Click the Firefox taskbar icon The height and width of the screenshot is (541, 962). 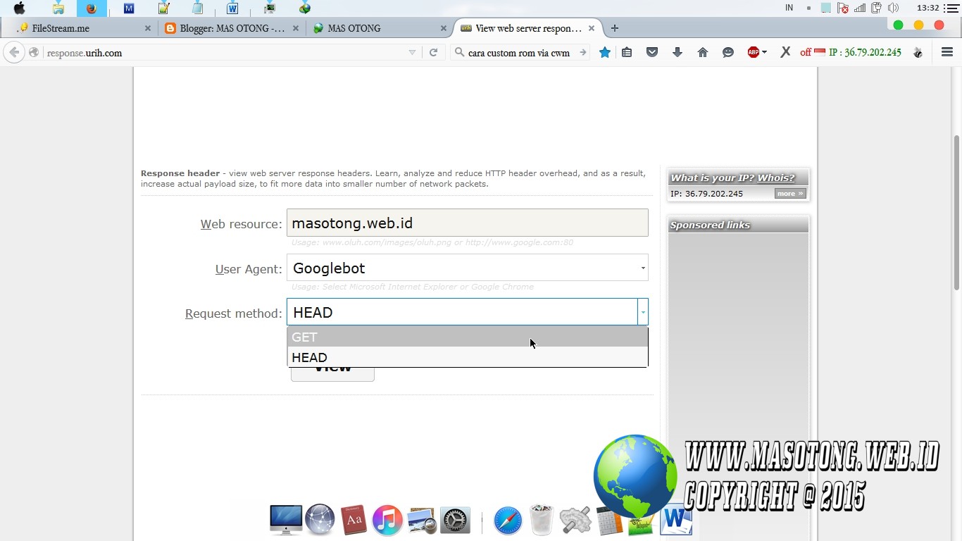pyautogui.click(x=91, y=8)
